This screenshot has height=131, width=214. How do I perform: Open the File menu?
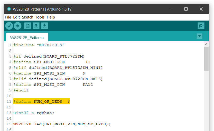tap(8, 17)
